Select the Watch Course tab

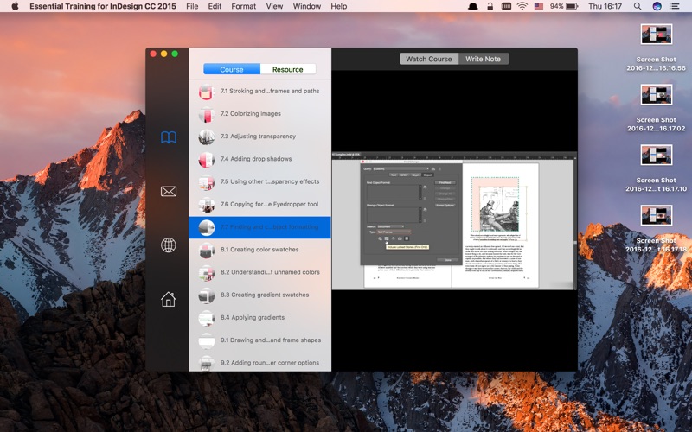tap(429, 59)
